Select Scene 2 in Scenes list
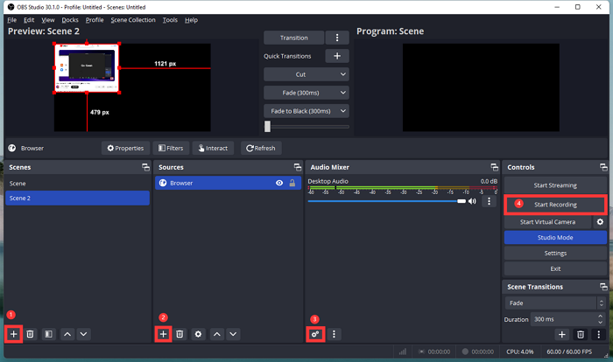 pos(77,198)
